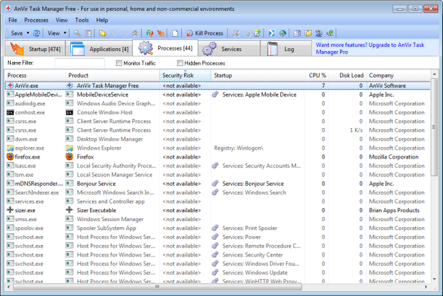Image resolution: width=443 pixels, height=296 pixels.
Task: Switch to the Services tab
Action: click(228, 49)
